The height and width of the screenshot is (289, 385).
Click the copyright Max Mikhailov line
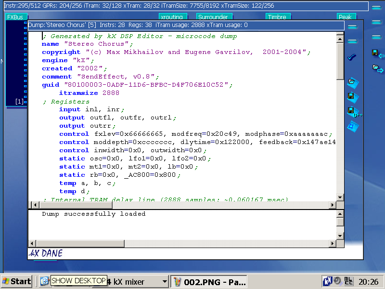point(176,52)
